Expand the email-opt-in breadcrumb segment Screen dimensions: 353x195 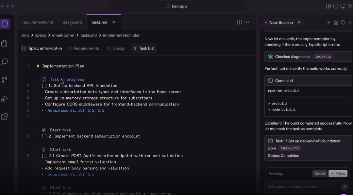click(x=63, y=35)
